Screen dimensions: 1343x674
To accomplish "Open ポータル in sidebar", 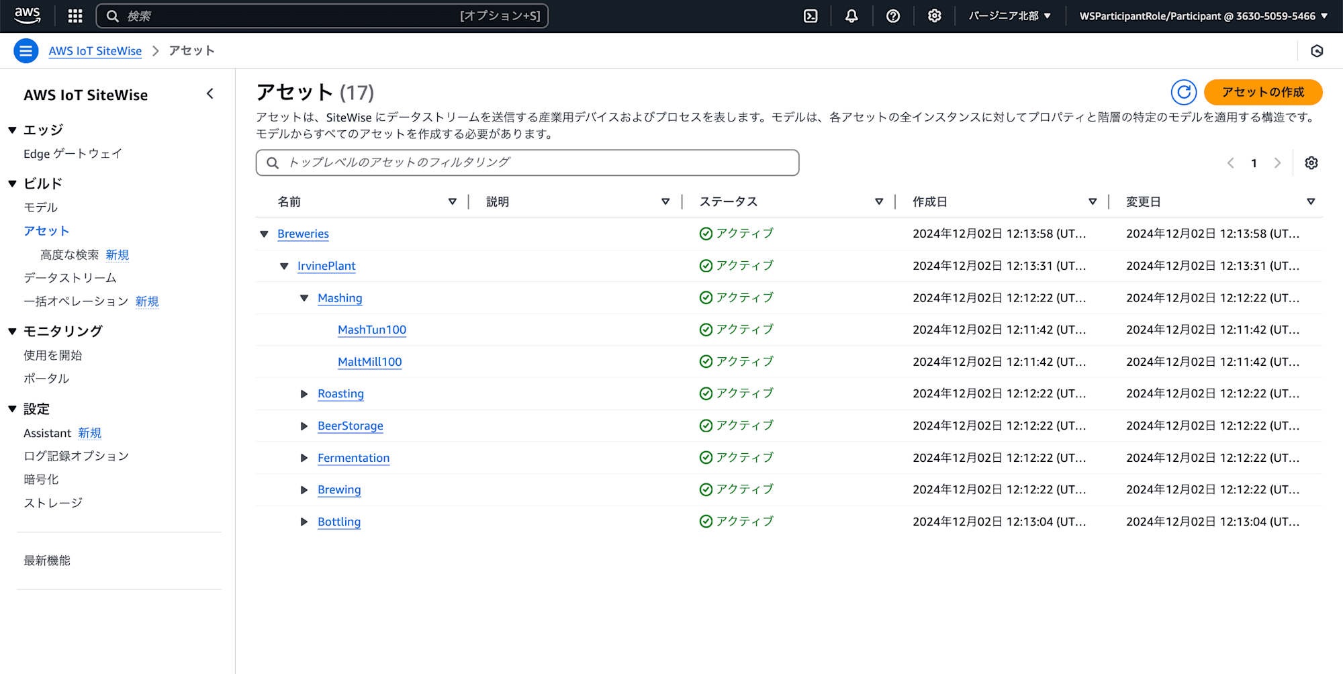I will click(46, 379).
